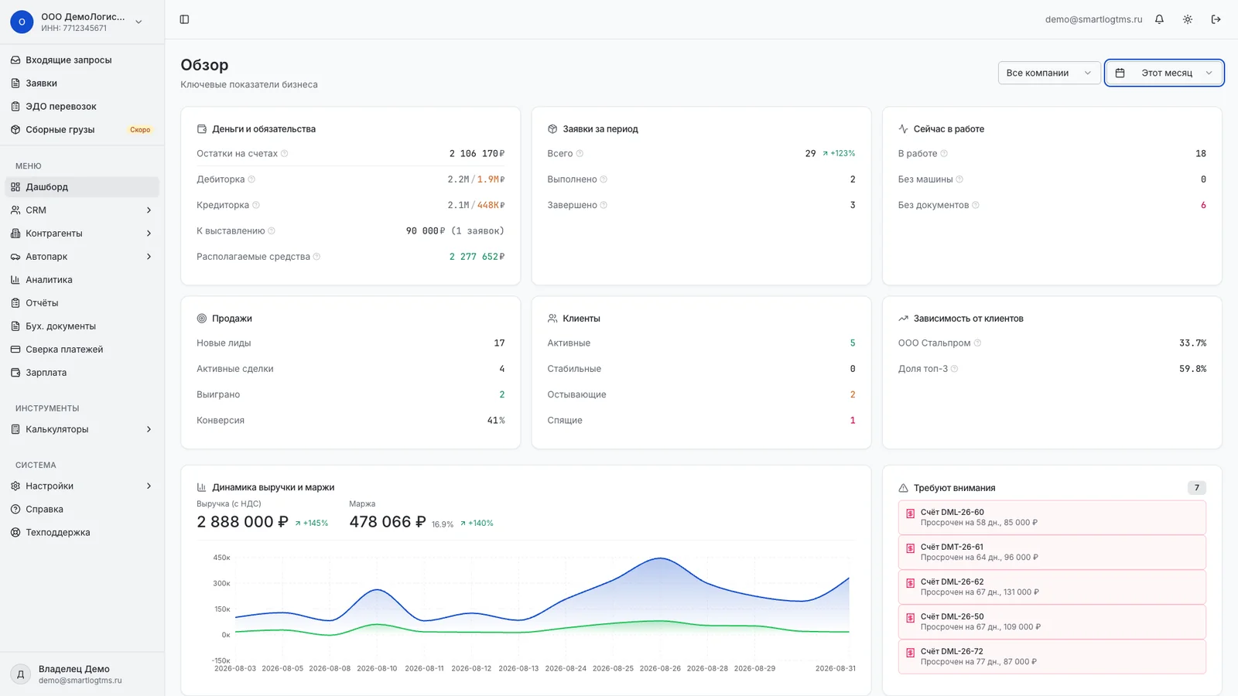Open overdue invoice Счёт DML-26-72
1238x696 pixels.
(1052, 657)
